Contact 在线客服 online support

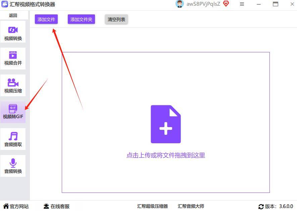[56, 206]
